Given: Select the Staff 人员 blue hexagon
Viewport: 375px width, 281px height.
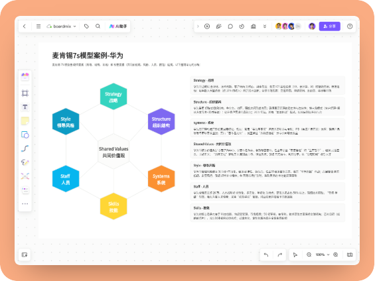Looking at the screenshot, I should pos(66,179).
